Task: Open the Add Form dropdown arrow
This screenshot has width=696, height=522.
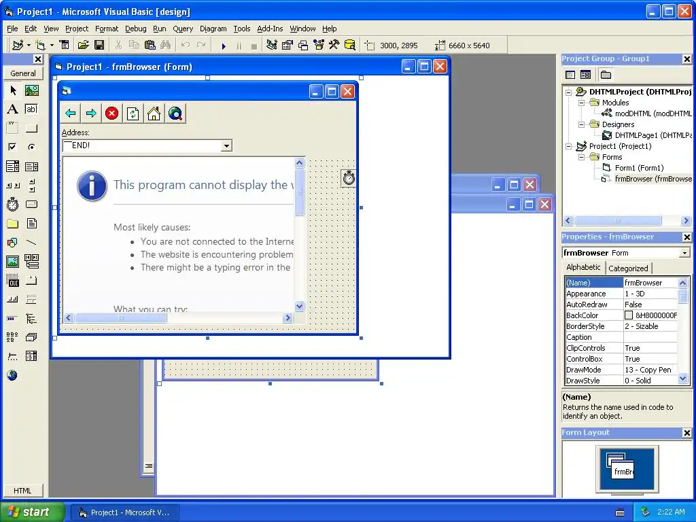Action: (52, 46)
